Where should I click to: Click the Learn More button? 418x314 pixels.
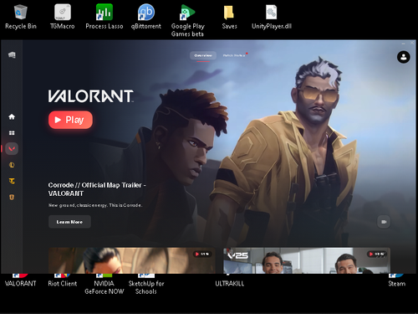(69, 222)
